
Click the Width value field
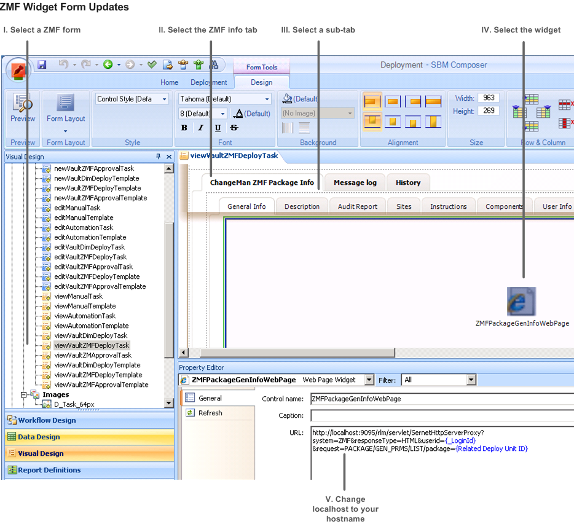(489, 98)
